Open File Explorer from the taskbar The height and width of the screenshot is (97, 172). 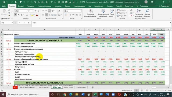click(x=77, y=95)
